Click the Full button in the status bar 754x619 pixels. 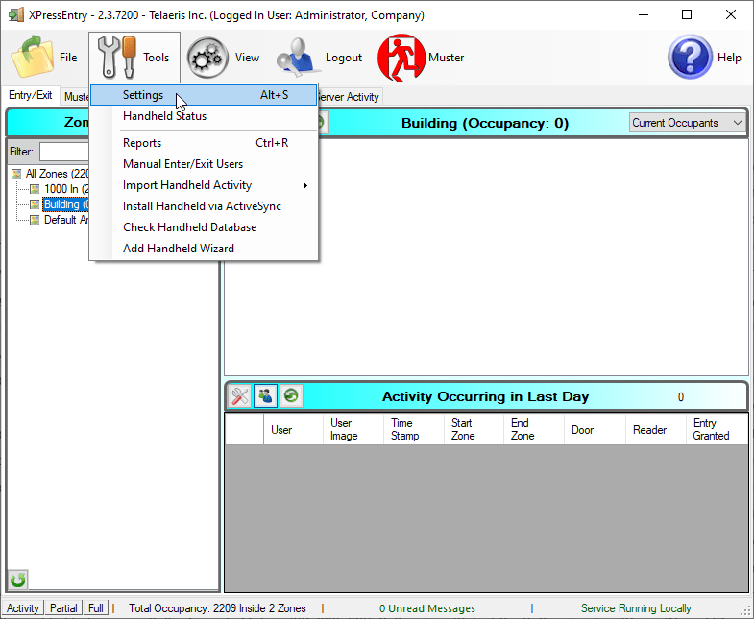pyautogui.click(x=96, y=608)
